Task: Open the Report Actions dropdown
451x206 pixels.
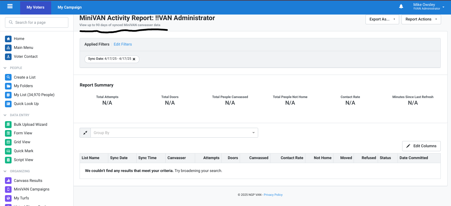Action: point(421,19)
